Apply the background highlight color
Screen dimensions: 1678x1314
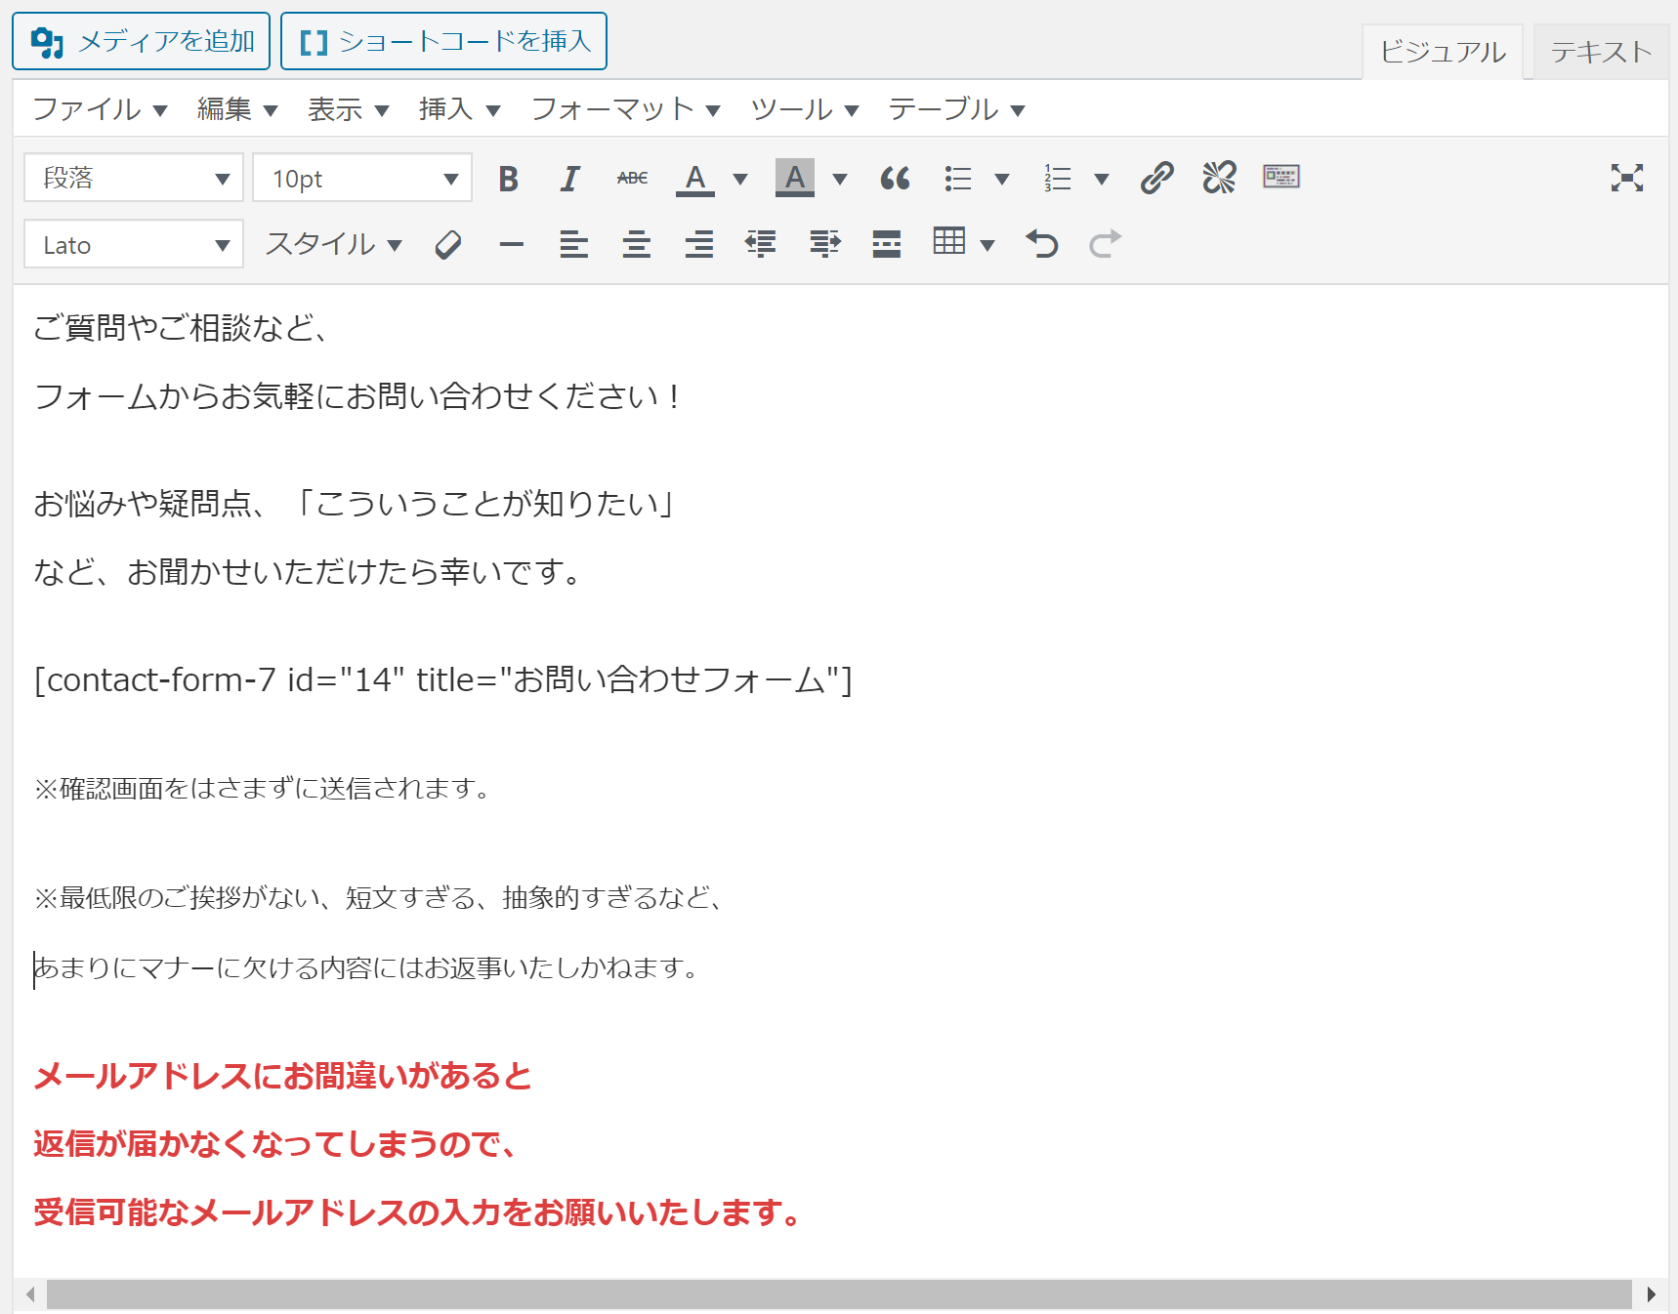[795, 179]
